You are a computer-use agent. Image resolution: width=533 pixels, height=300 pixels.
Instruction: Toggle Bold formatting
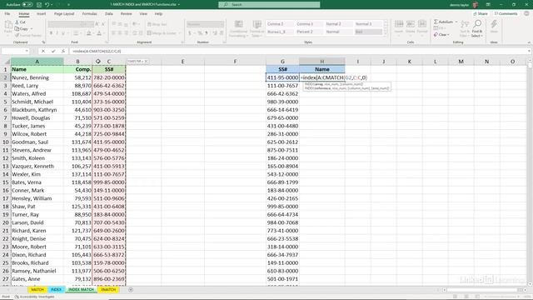click(x=51, y=33)
